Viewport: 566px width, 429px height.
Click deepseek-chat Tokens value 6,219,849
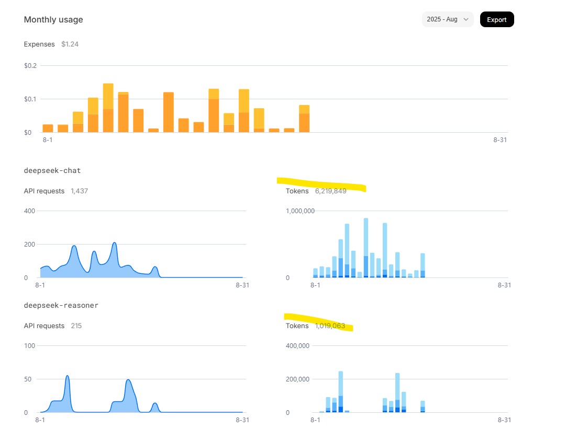pos(331,191)
